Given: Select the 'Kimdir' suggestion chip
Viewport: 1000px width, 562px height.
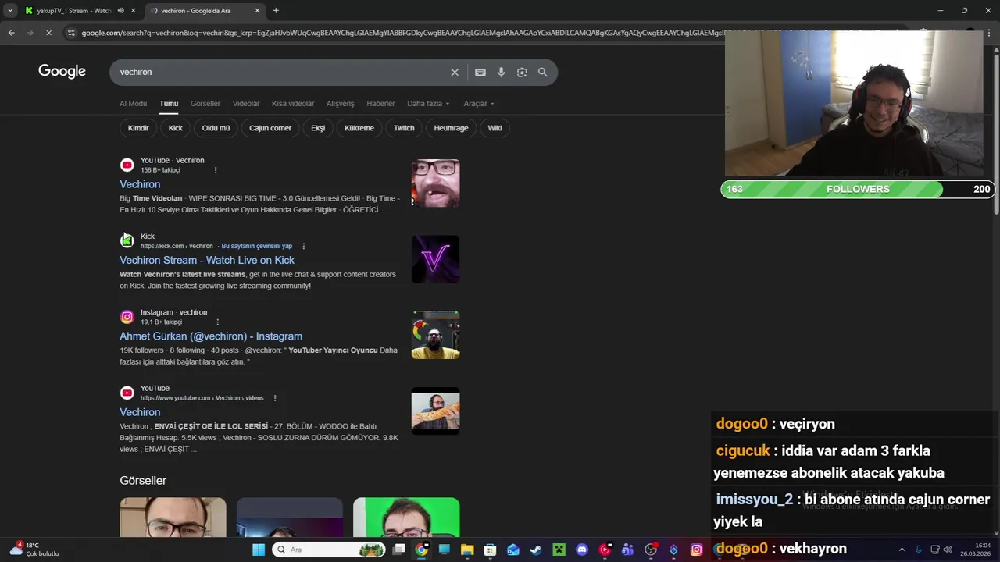Looking at the screenshot, I should pyautogui.click(x=138, y=128).
